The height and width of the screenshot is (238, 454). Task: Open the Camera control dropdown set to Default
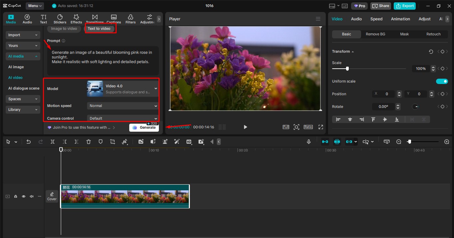click(x=122, y=118)
